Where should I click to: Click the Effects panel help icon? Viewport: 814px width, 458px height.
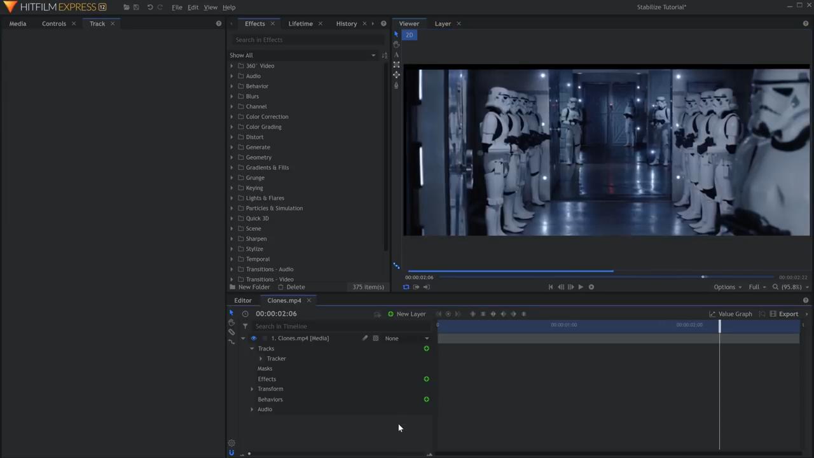[383, 24]
